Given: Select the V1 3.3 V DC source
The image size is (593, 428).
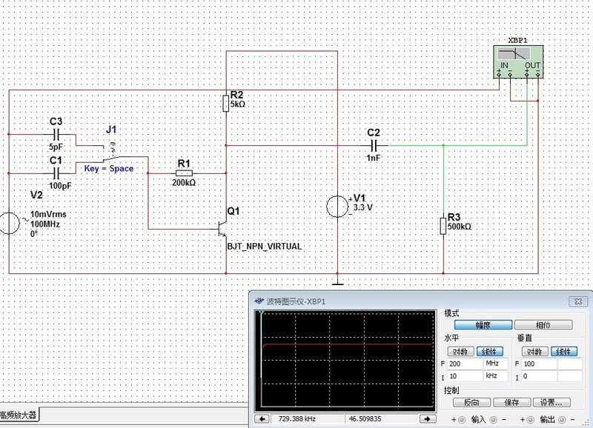Looking at the screenshot, I should pos(338,207).
